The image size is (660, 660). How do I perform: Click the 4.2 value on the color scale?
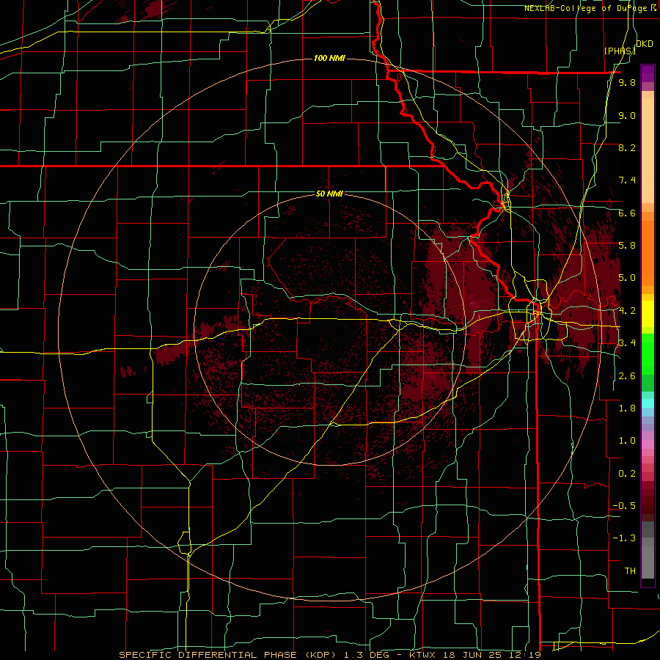click(x=627, y=311)
